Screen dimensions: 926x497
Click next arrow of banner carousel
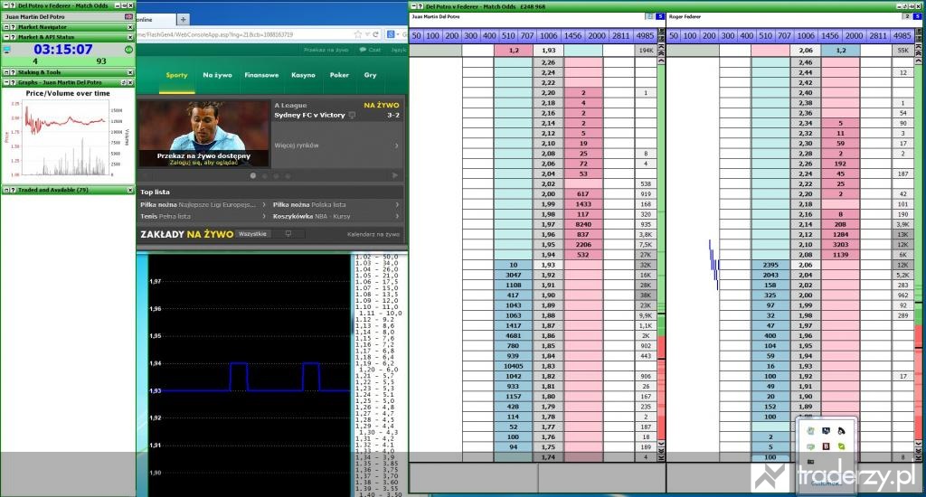(x=394, y=175)
